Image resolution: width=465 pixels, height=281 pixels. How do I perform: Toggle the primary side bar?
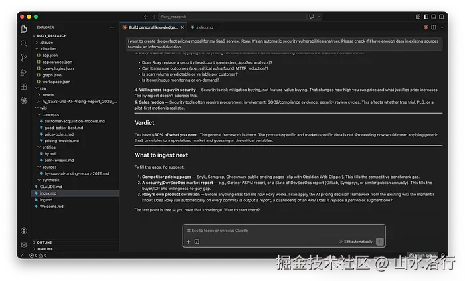(x=426, y=17)
